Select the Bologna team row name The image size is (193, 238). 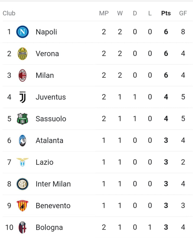(49, 227)
